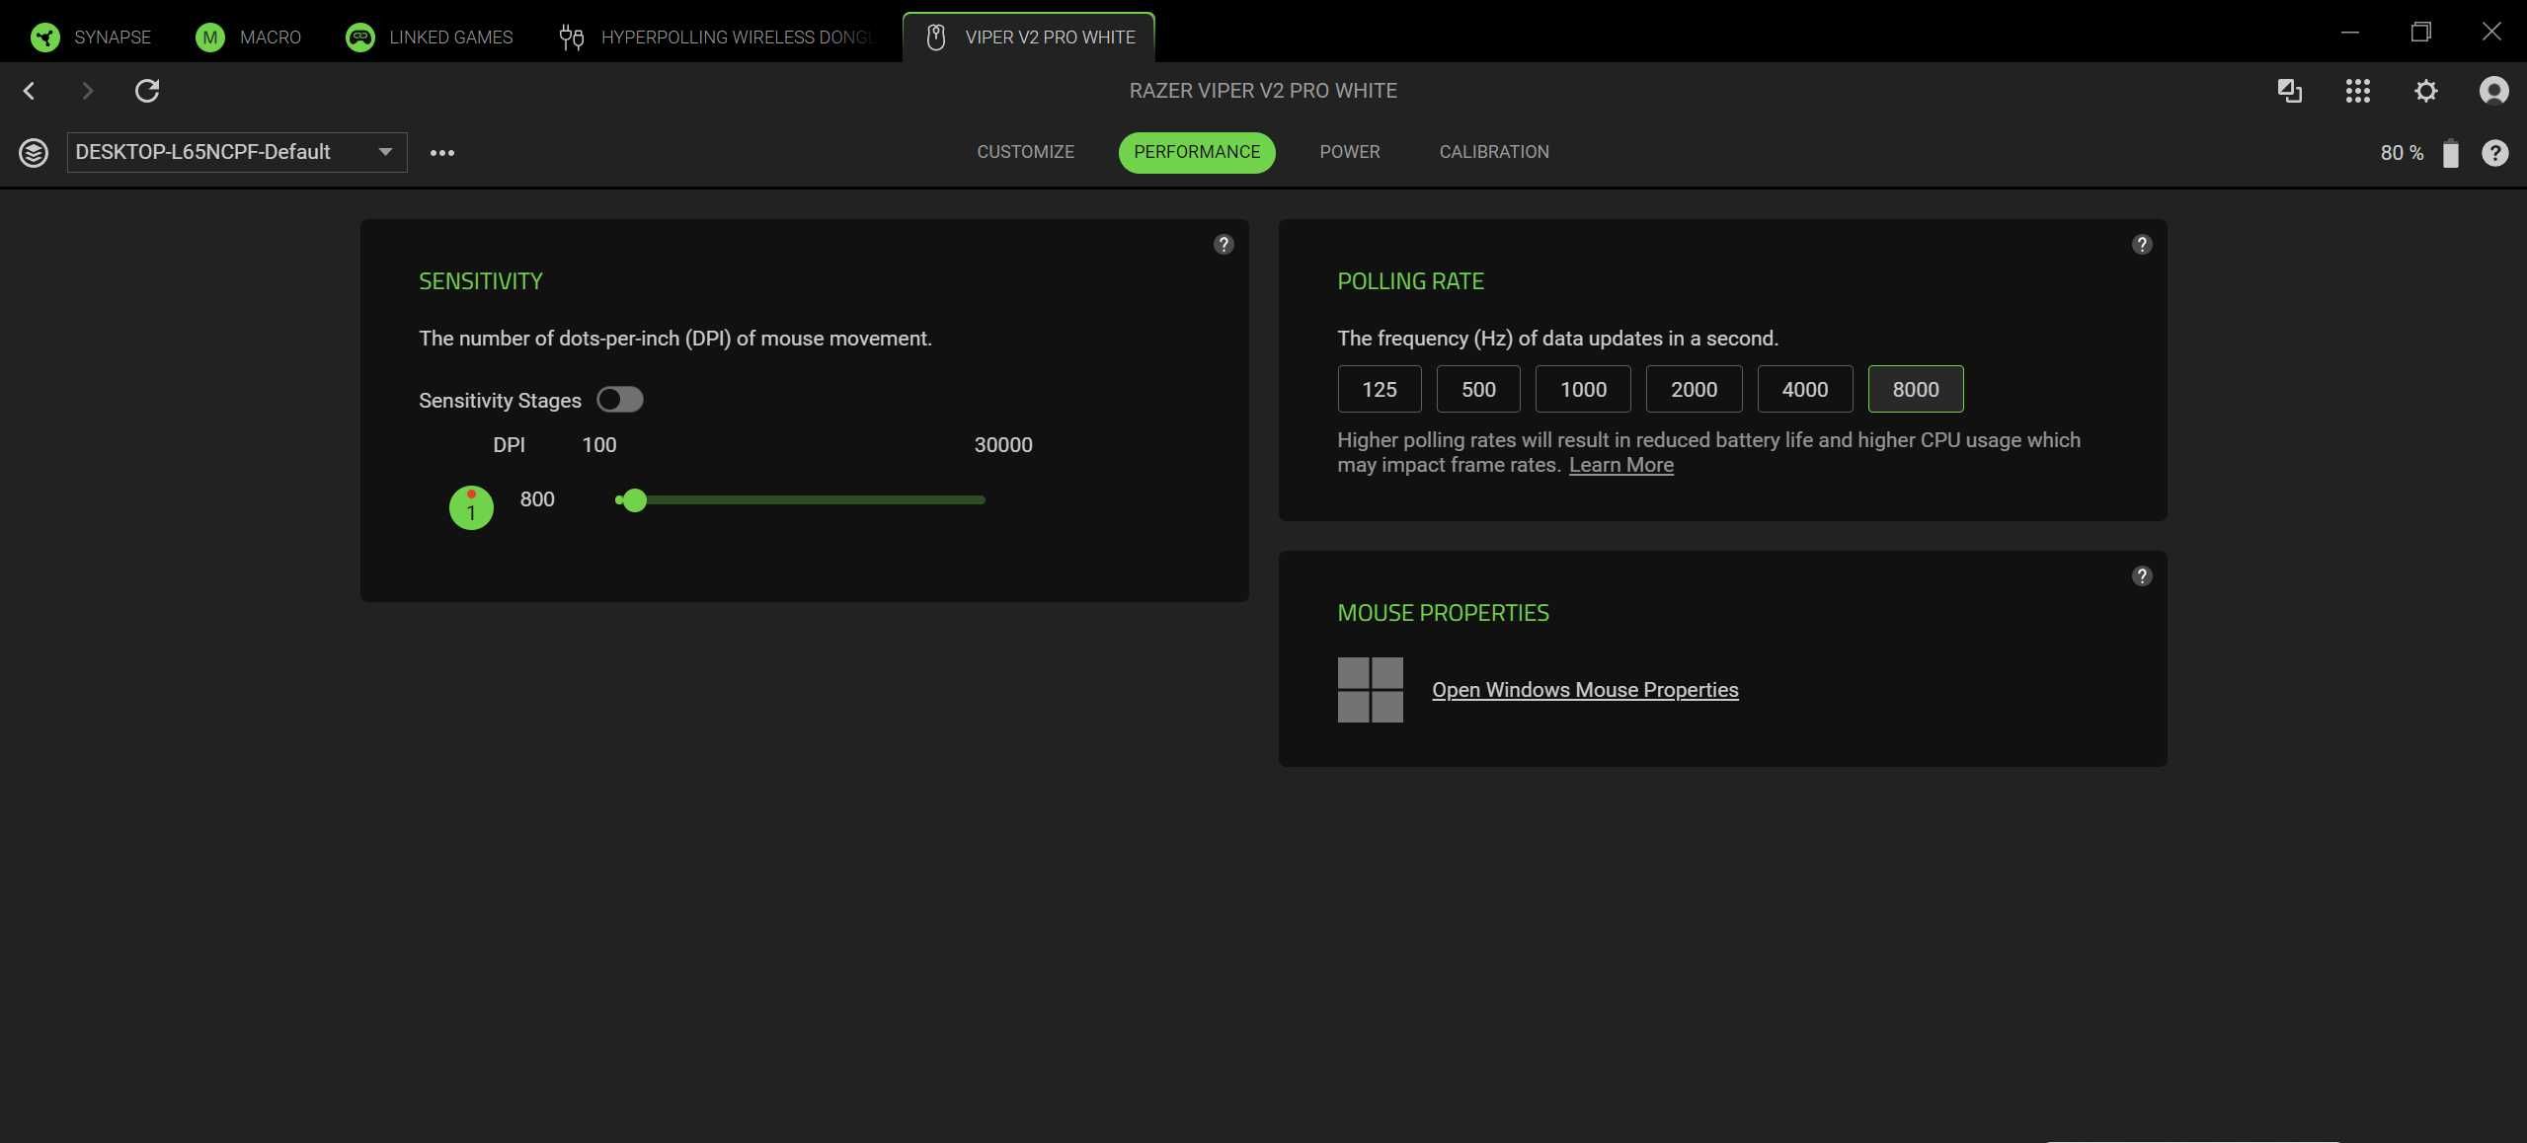Switch to the Customize section
The width and height of the screenshot is (2527, 1143).
[x=1025, y=152]
